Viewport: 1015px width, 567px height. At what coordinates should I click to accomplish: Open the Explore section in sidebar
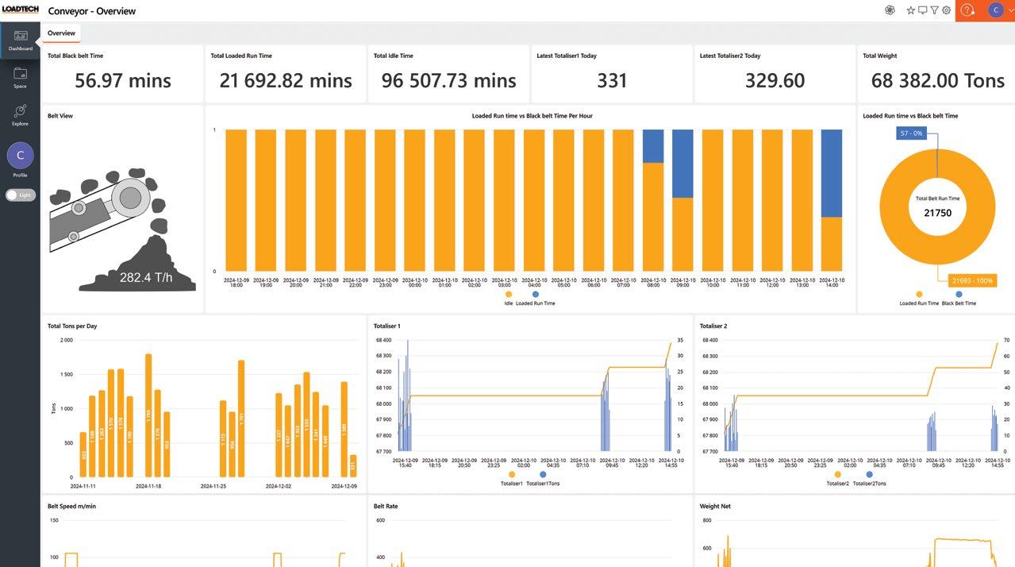(x=21, y=115)
